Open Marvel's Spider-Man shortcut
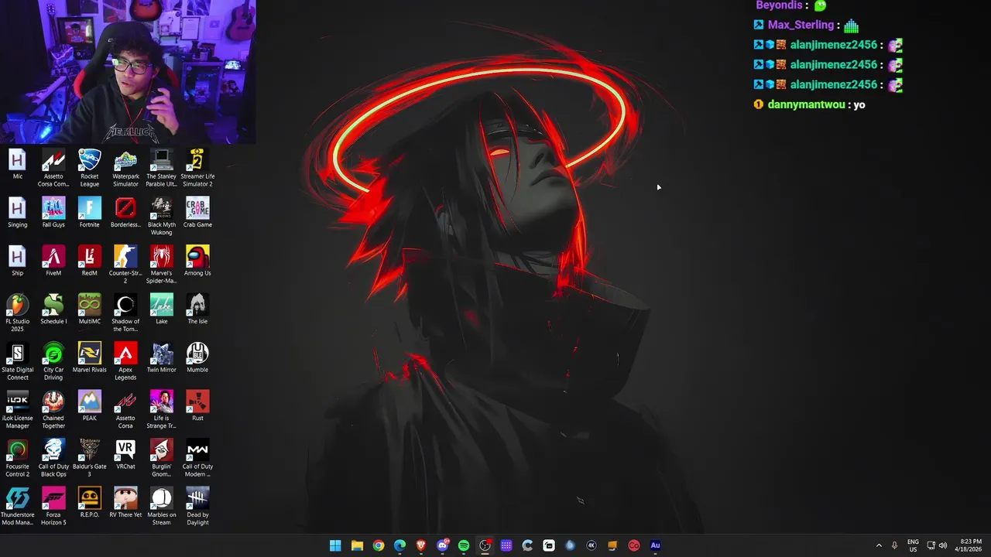Image resolution: width=991 pixels, height=557 pixels. [x=162, y=265]
